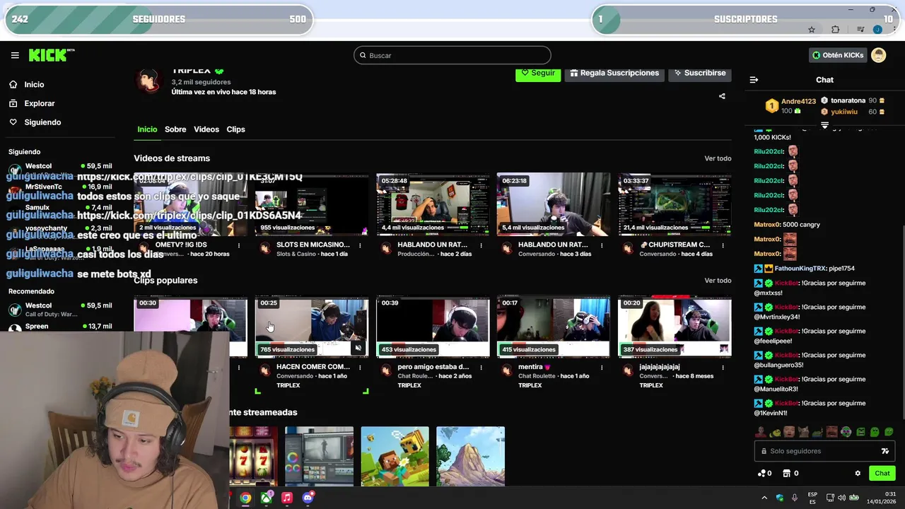Share the channel with the share icon
The width and height of the screenshot is (905, 509).
coord(722,96)
